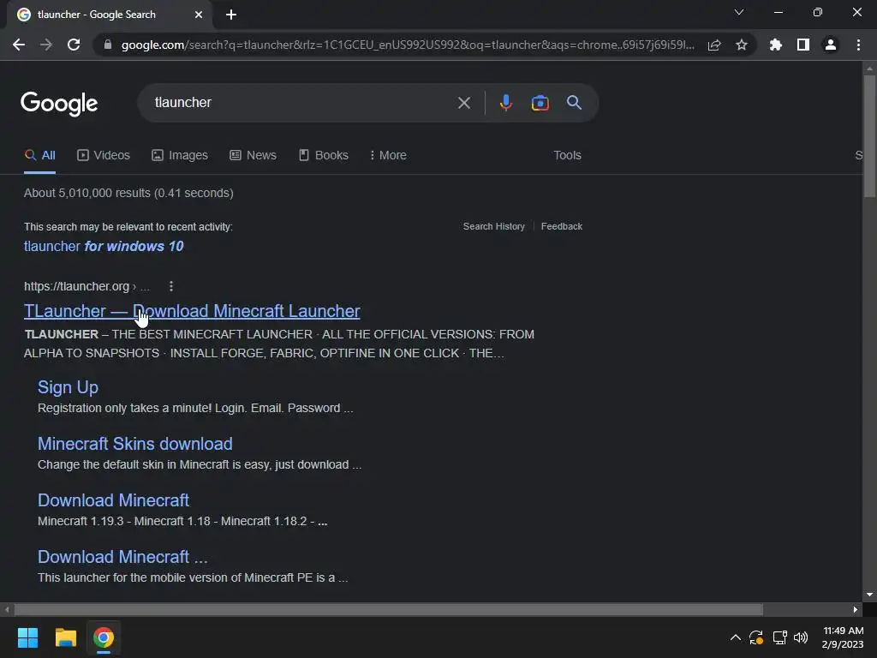Close the tlauncher Google Search tab
The image size is (877, 658).
(199, 15)
